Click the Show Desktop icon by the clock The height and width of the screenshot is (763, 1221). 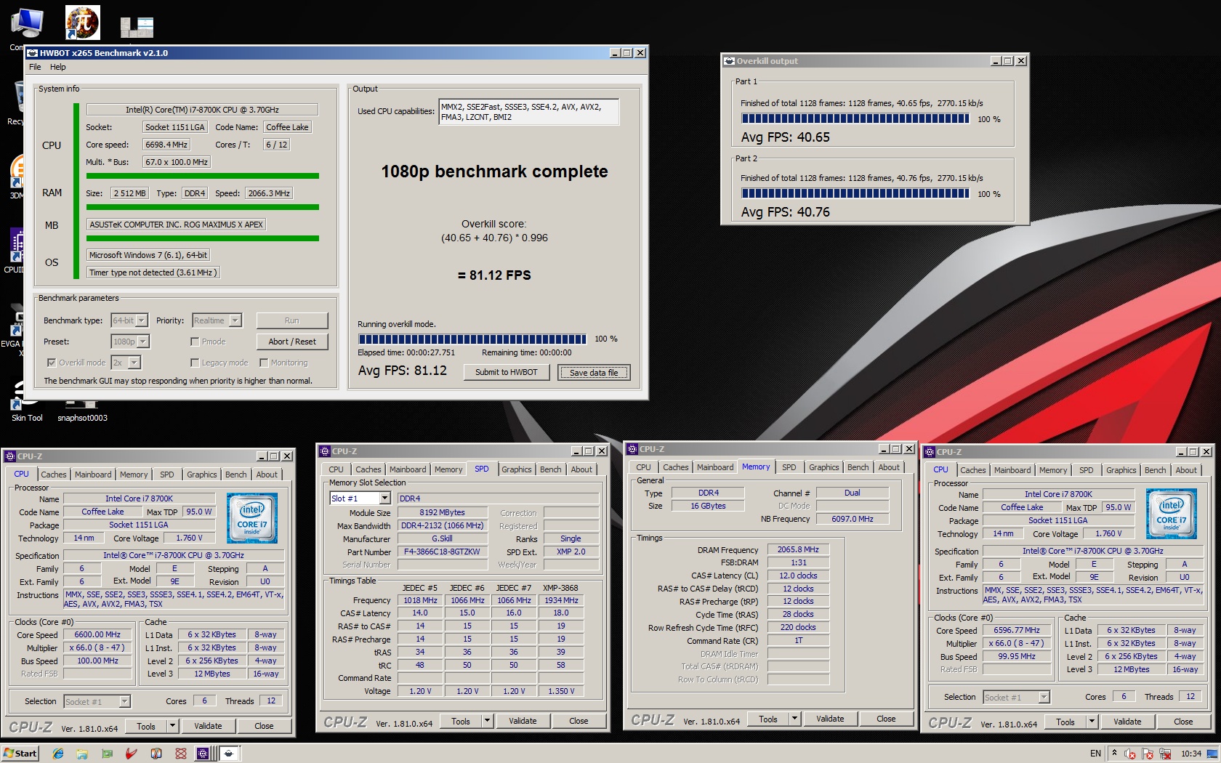[1213, 754]
